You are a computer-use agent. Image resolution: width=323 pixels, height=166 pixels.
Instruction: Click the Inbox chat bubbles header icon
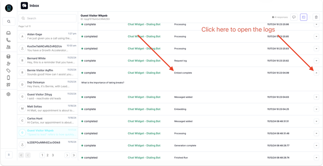[24, 6]
